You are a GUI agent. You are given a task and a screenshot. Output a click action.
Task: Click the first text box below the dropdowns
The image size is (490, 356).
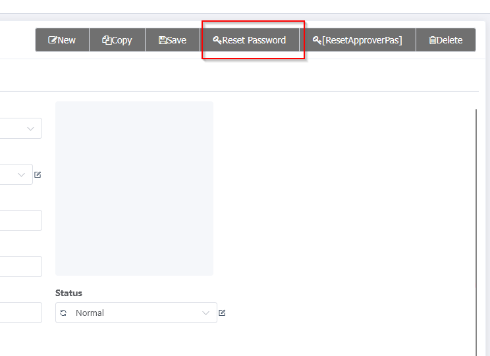[20, 220]
